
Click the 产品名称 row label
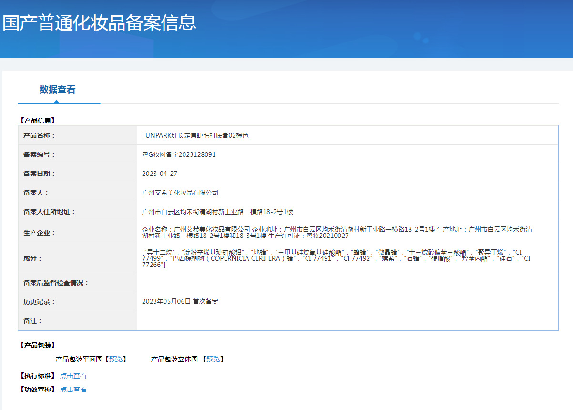[40, 135]
